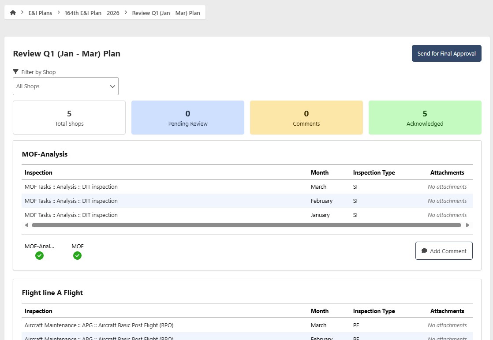Open the E&I Plans breadcrumb
This screenshot has height=340, width=493.
coord(40,13)
